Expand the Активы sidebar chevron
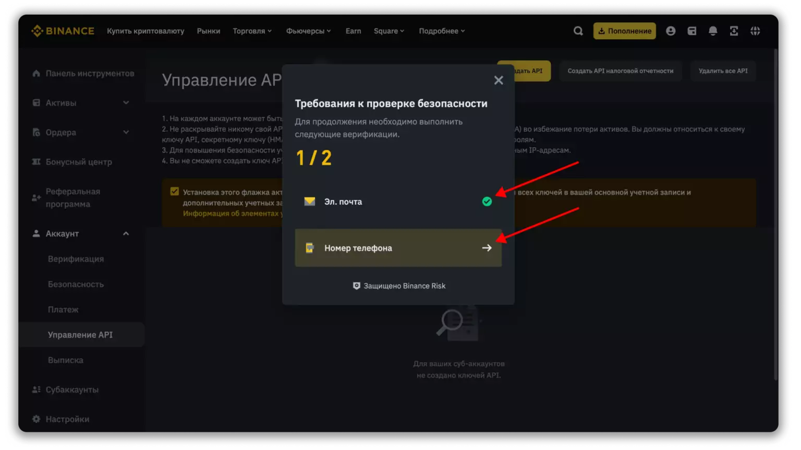The image size is (801, 450). pos(126,103)
